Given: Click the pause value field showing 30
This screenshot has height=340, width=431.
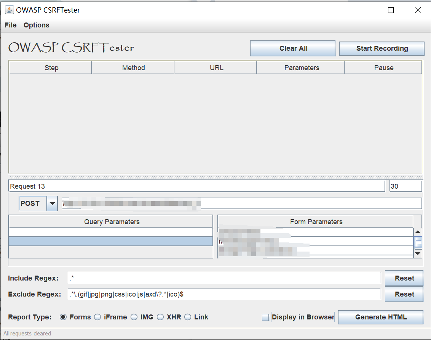Looking at the screenshot, I should pyautogui.click(x=406, y=186).
